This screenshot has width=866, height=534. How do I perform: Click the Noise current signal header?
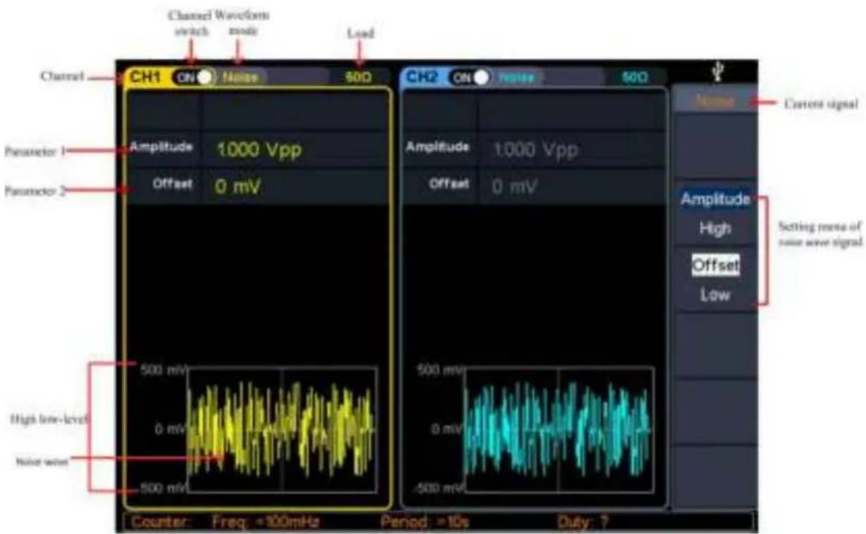pyautogui.click(x=715, y=101)
